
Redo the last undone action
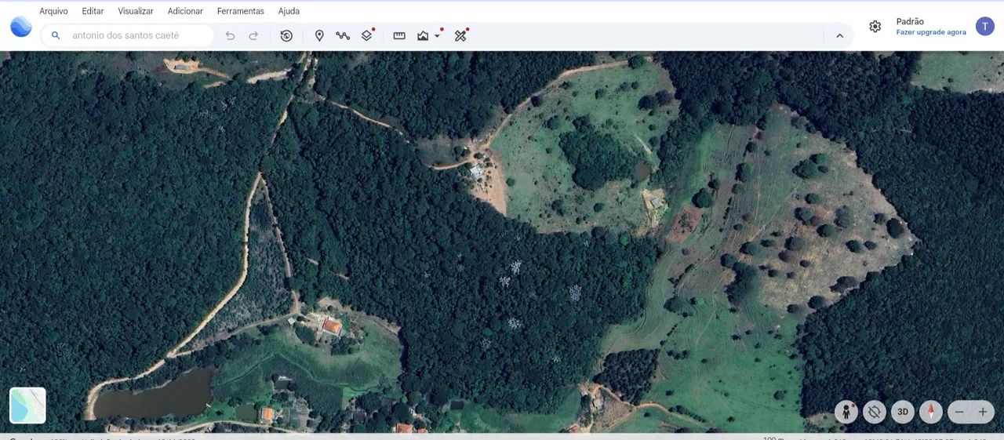click(253, 35)
